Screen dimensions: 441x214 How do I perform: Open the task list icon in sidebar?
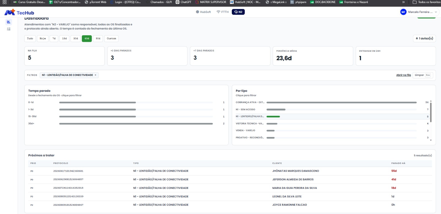tap(9, 29)
